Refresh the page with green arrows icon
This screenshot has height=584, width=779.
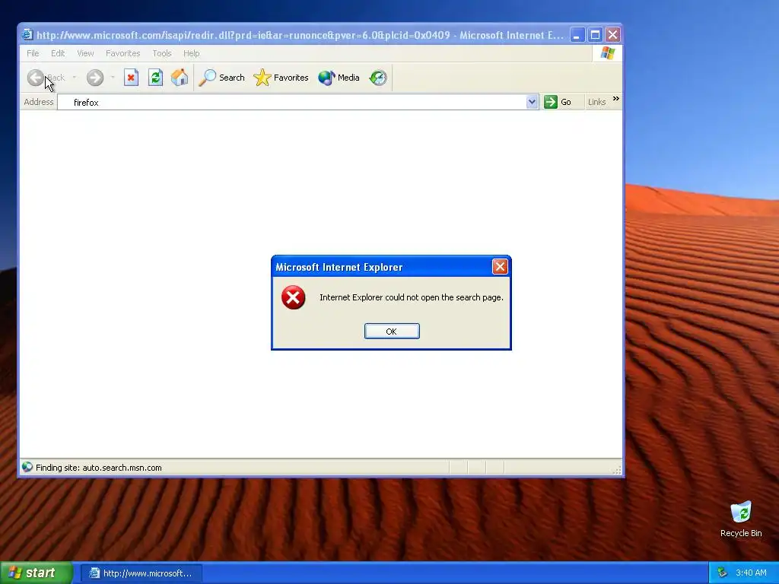coord(155,78)
